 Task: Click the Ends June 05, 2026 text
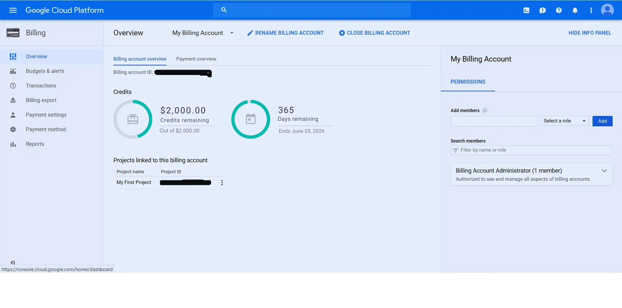pos(302,131)
